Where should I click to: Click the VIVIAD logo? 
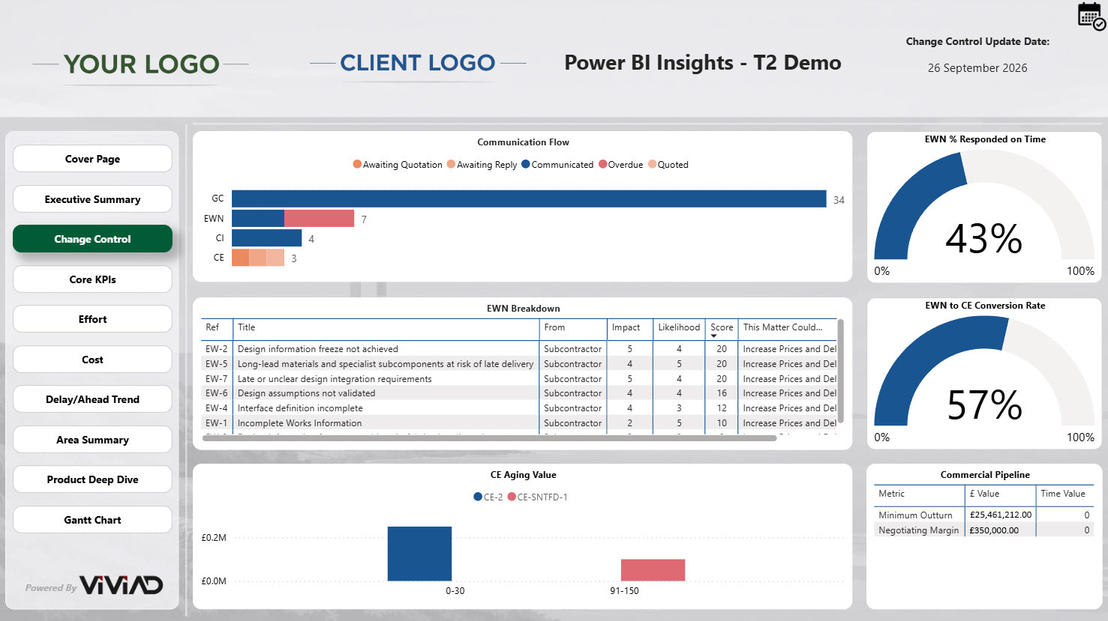[x=121, y=586]
